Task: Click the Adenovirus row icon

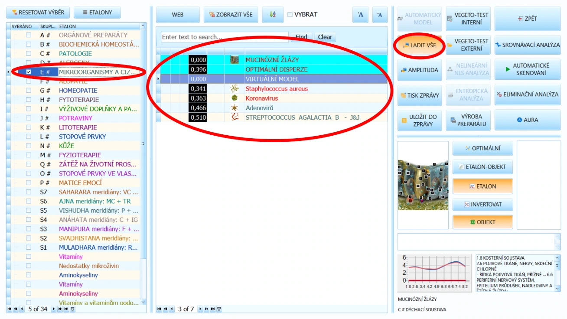Action: (x=235, y=107)
